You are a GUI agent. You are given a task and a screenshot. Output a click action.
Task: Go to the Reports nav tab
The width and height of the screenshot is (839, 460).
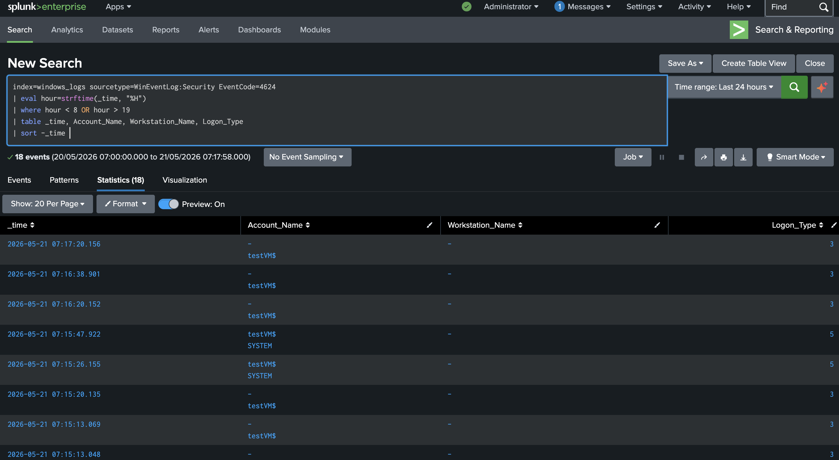pos(166,30)
